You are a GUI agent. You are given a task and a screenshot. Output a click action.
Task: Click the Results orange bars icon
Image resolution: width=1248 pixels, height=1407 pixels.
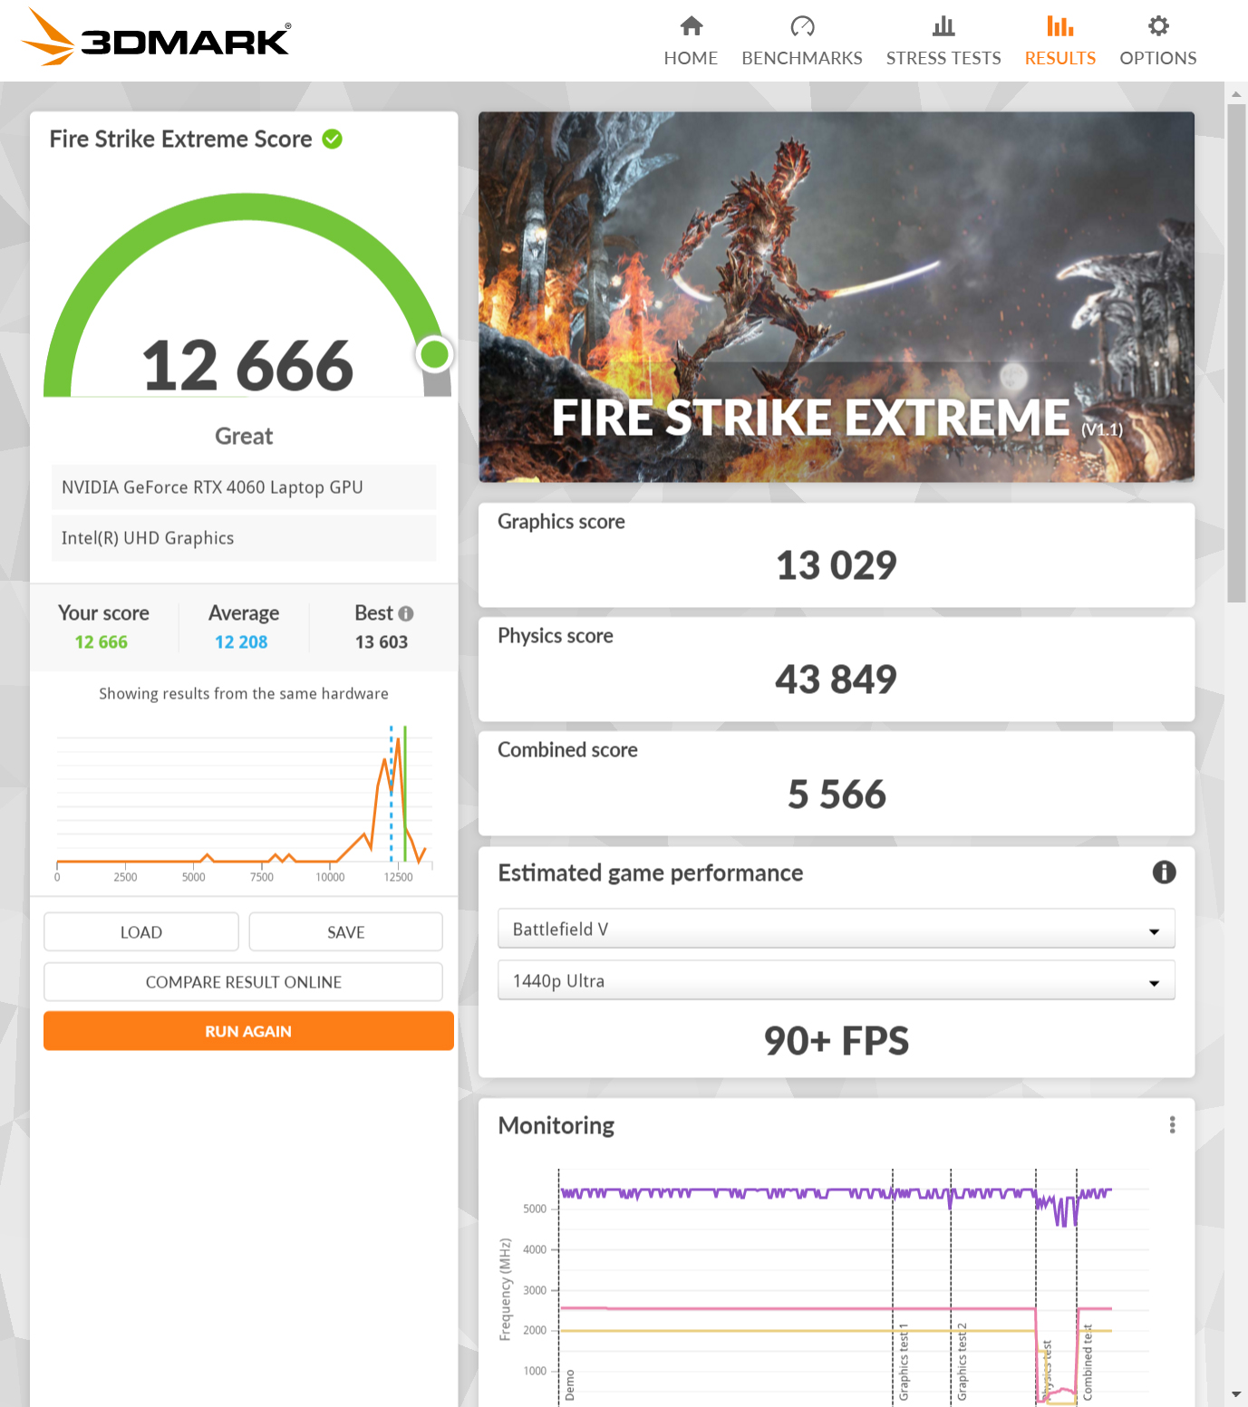click(1059, 26)
